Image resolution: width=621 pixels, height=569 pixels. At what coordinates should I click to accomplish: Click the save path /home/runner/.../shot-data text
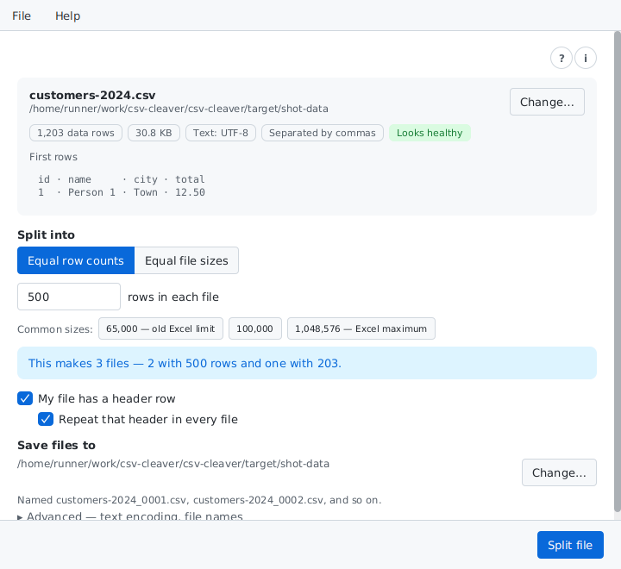173,464
